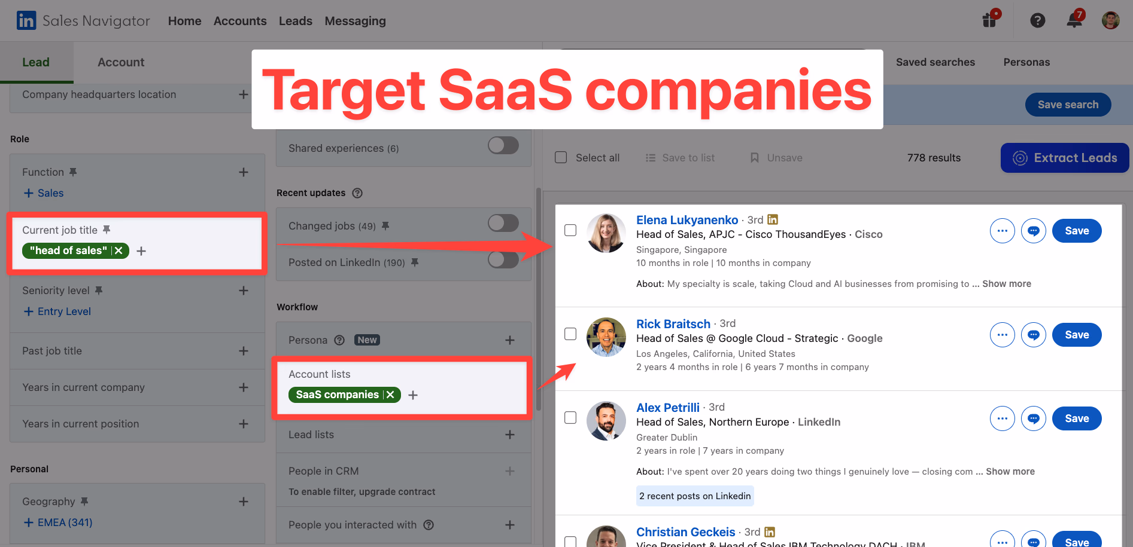The height and width of the screenshot is (547, 1133).
Task: Expand Company headquarters location filter
Action: 244,94
